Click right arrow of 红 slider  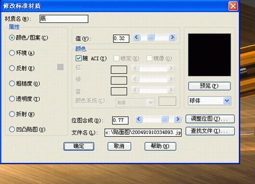click(171, 68)
